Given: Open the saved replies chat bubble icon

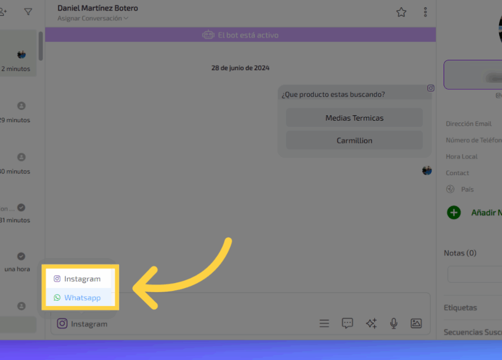Looking at the screenshot, I should [x=347, y=323].
